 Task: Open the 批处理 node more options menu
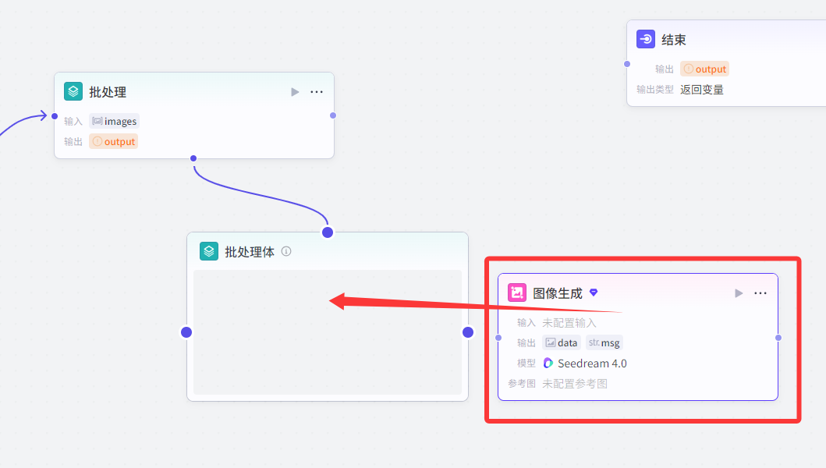[x=317, y=92]
